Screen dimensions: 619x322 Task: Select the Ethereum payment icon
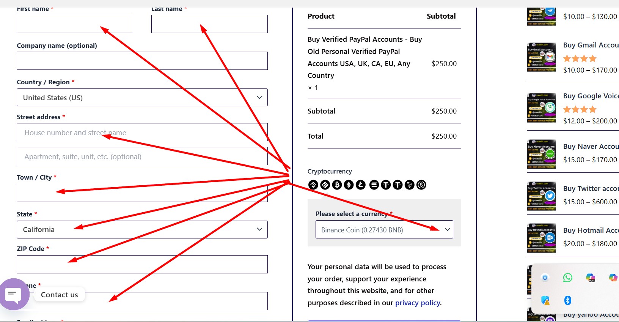point(349,185)
